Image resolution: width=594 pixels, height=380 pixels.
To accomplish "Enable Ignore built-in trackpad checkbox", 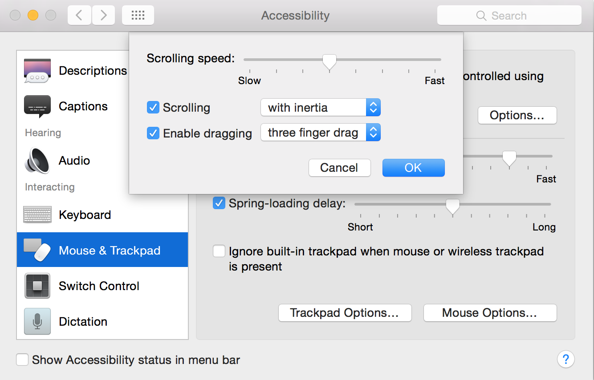I will click(219, 251).
